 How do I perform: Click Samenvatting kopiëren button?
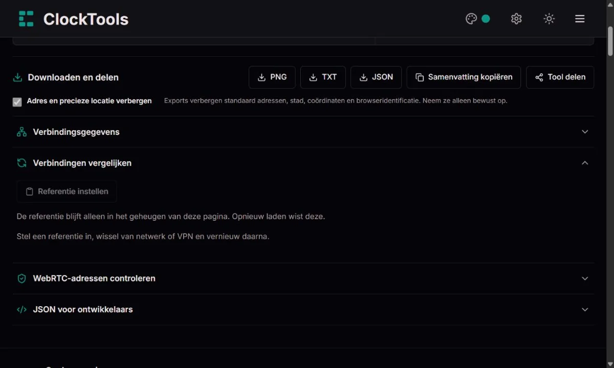click(x=464, y=77)
